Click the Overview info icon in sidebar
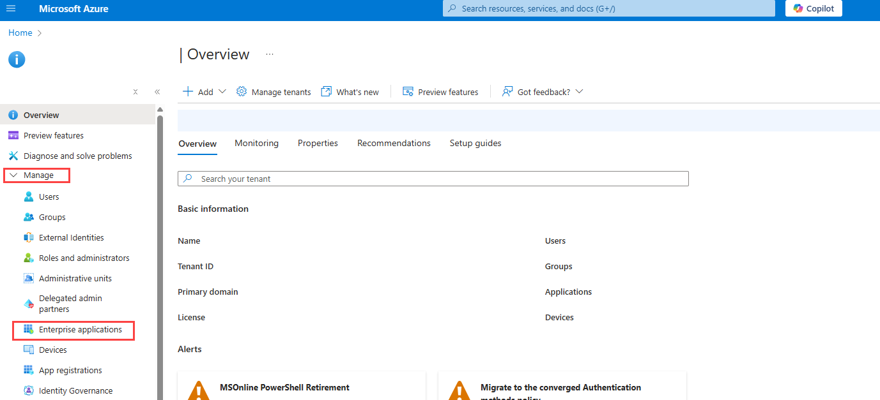Viewport: 880px width, 400px height. tap(13, 115)
